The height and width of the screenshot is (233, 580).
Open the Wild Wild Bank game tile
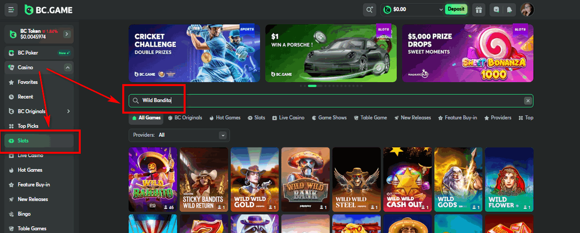[305, 179]
